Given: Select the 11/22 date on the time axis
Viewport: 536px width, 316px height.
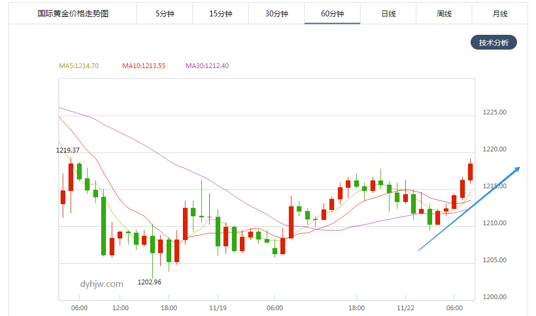Looking at the screenshot, I should point(405,308).
